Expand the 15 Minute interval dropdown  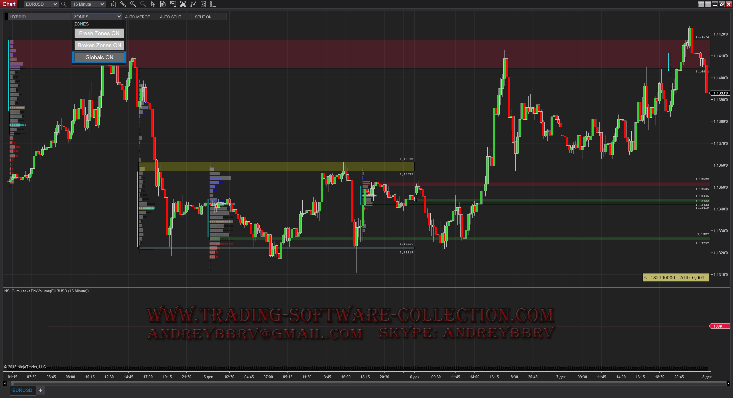tap(102, 4)
